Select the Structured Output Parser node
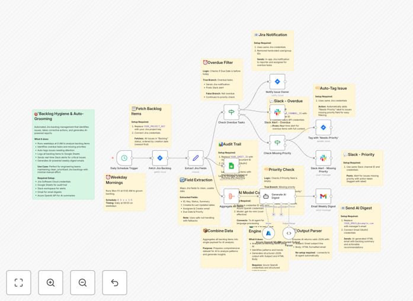The image size is (413, 301). [x=289, y=233]
